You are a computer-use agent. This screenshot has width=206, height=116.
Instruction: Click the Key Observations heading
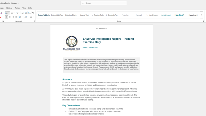(x=71, y=106)
